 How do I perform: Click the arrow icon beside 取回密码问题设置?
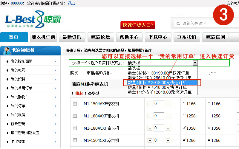[x=55, y=133]
